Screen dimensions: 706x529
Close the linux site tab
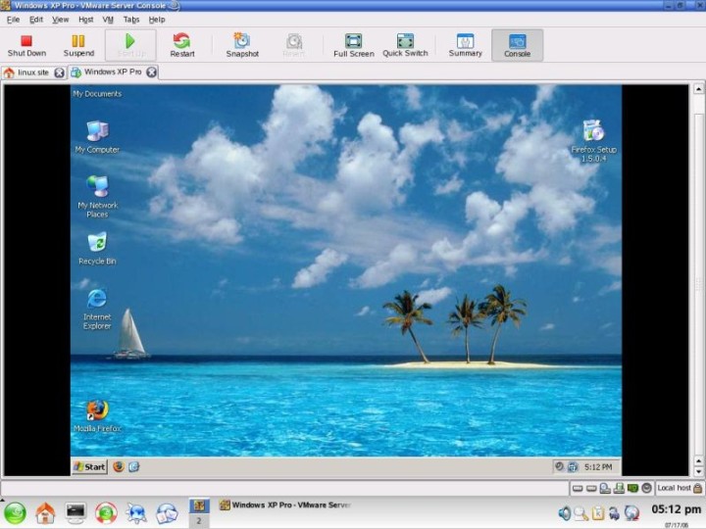click(60, 72)
